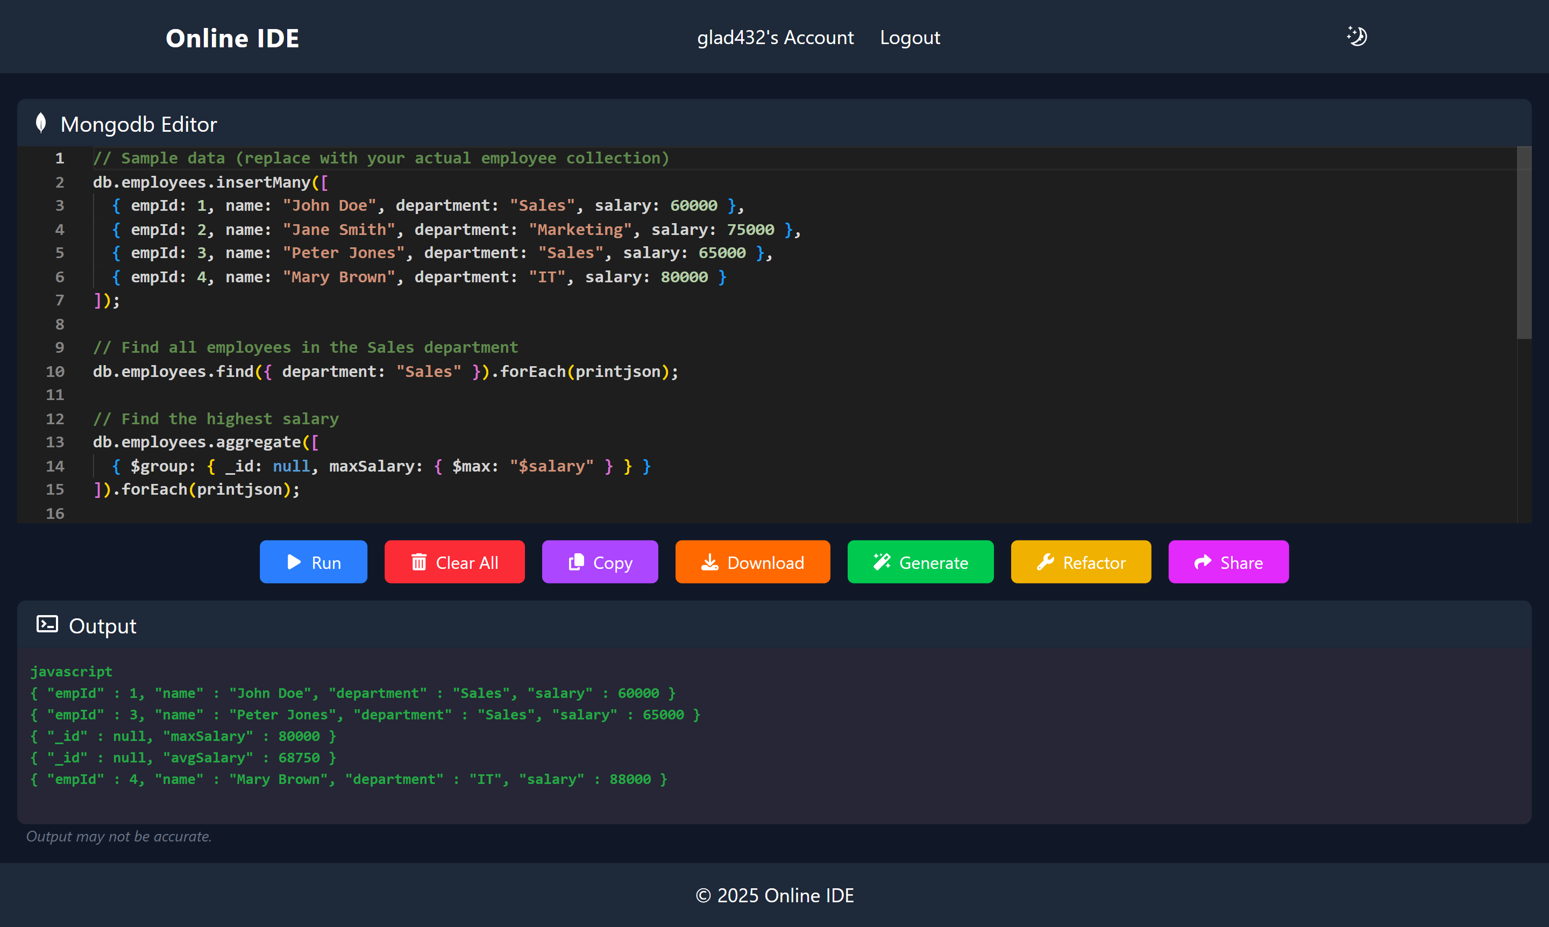The image size is (1549, 927).
Task: Toggle dark mode moon icon
Action: (1356, 36)
